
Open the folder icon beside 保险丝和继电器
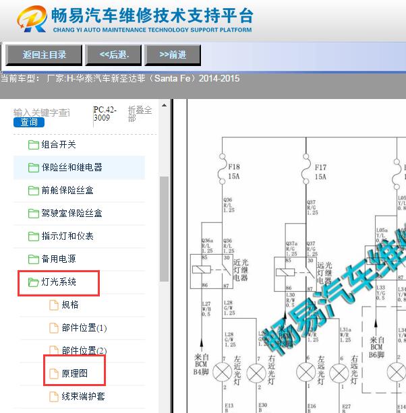click(34, 168)
